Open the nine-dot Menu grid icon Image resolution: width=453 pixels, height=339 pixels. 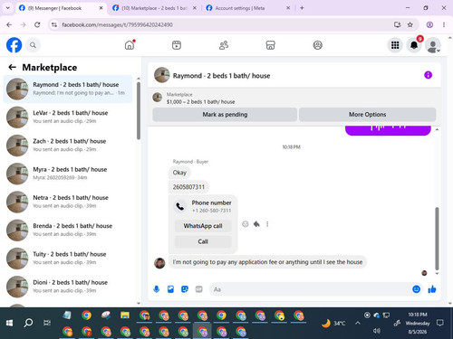[395, 45]
